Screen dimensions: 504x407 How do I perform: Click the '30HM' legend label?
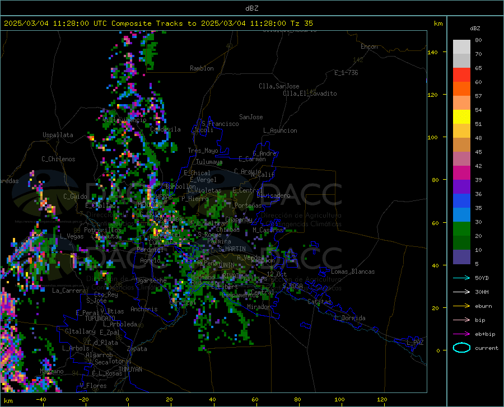click(x=482, y=292)
